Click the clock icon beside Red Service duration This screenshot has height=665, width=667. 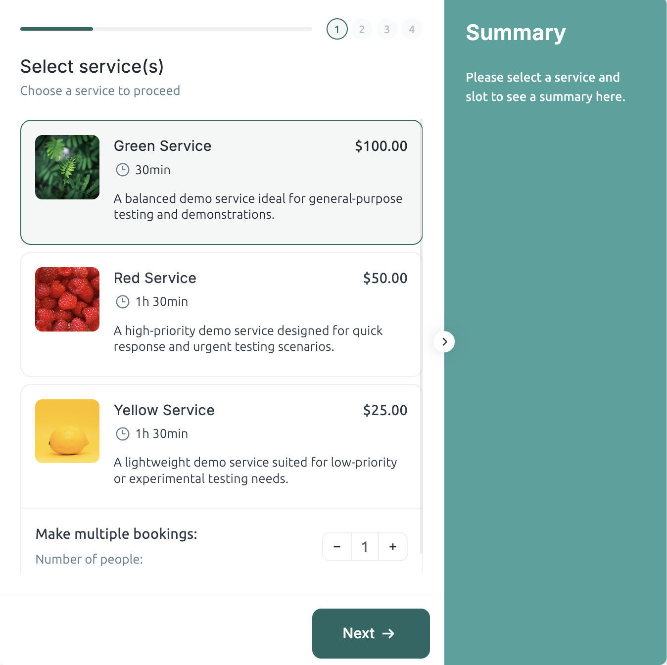123,301
